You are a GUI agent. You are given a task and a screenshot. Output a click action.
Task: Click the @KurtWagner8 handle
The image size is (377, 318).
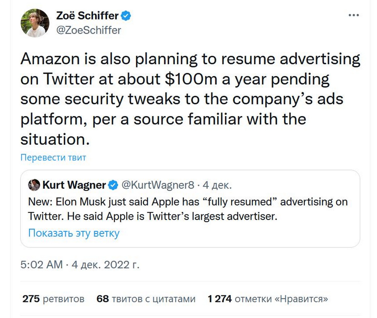158,185
